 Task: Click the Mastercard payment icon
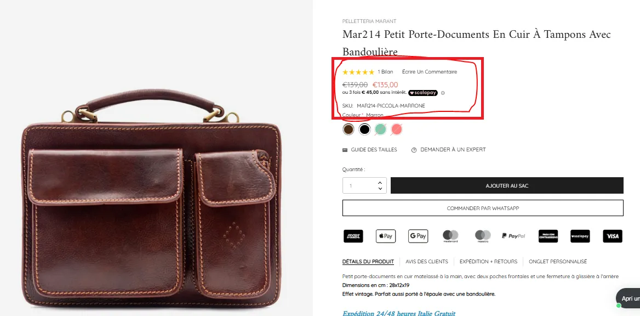pos(450,236)
